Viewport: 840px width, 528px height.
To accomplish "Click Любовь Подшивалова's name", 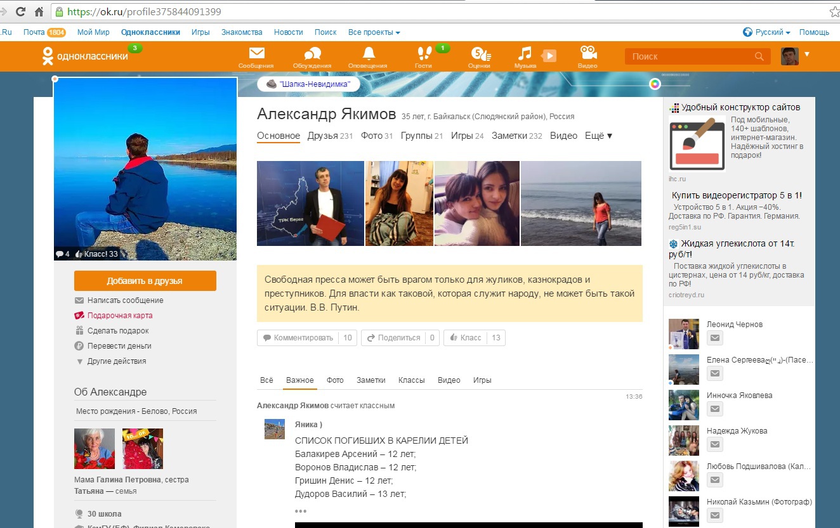I will (x=759, y=467).
